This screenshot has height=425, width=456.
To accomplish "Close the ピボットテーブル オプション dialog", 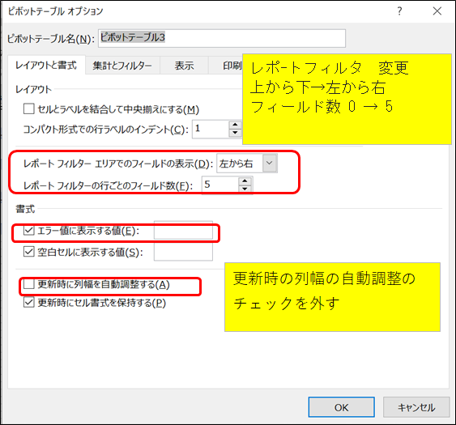I will click(437, 11).
